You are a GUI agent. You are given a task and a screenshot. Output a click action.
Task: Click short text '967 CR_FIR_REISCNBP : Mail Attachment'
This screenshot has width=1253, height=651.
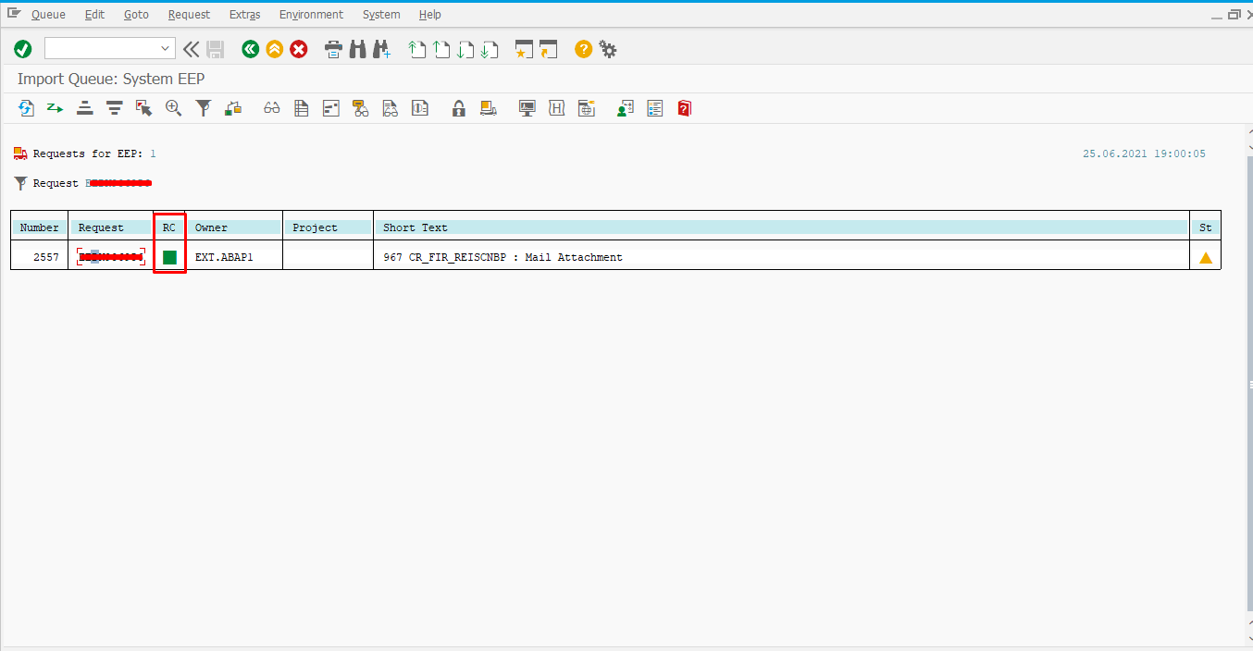click(502, 257)
